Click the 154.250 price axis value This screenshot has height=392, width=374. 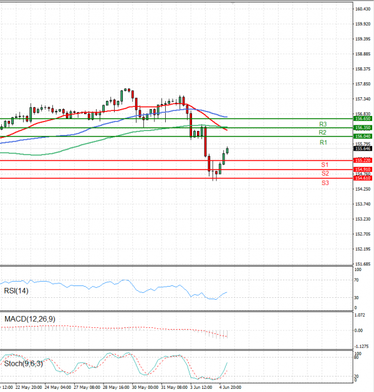(363, 189)
